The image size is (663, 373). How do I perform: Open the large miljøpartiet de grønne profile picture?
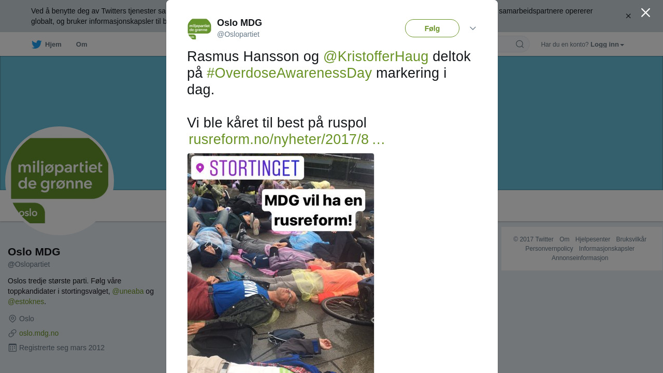(60, 181)
